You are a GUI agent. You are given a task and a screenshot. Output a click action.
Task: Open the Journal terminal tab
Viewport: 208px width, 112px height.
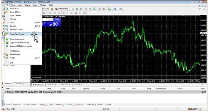click(108, 105)
